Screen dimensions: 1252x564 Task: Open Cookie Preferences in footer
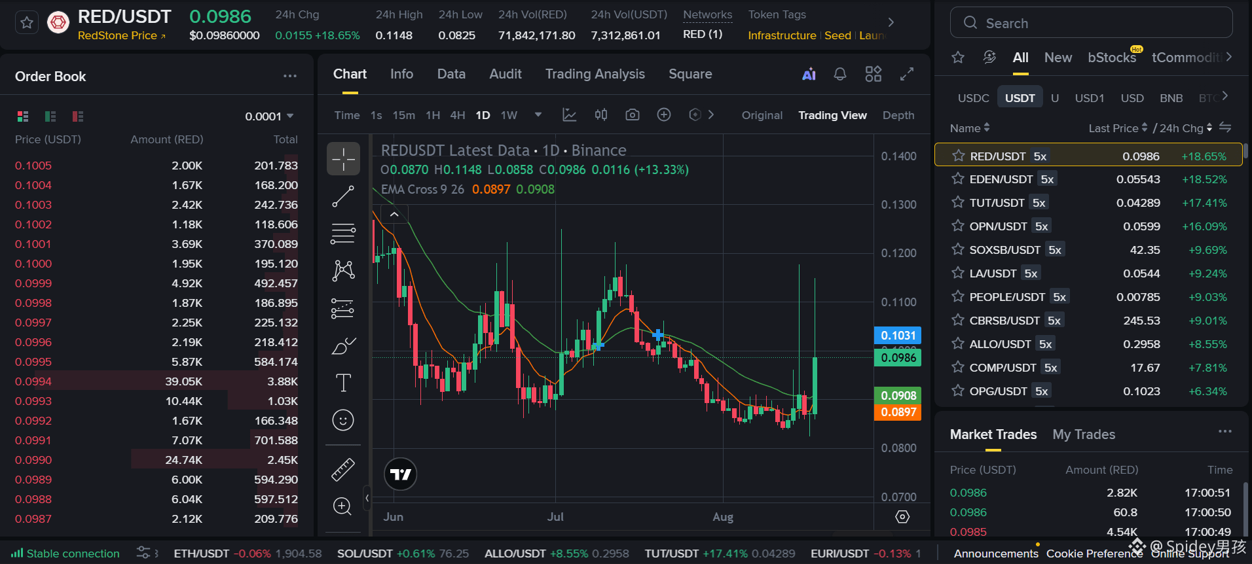[x=1094, y=554]
